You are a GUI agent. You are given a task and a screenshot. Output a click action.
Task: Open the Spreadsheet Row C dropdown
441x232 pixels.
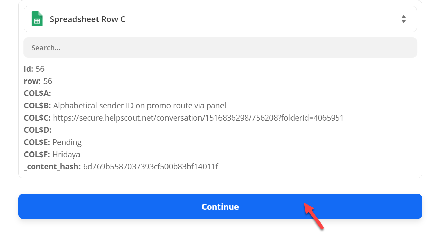tap(220, 19)
